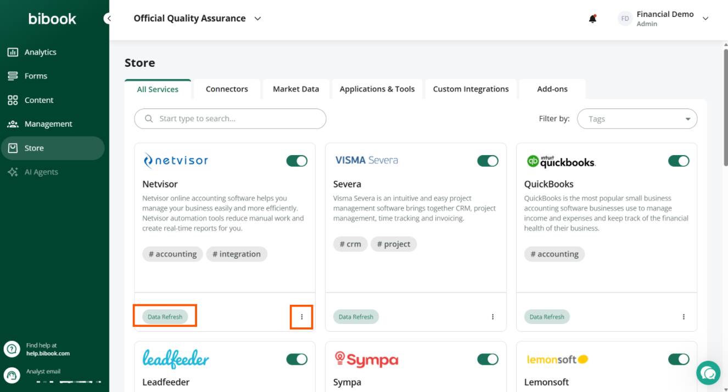Click the Store page heading

click(x=140, y=63)
